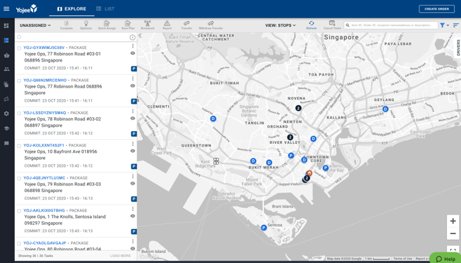Switch to the List tab

pos(105,9)
